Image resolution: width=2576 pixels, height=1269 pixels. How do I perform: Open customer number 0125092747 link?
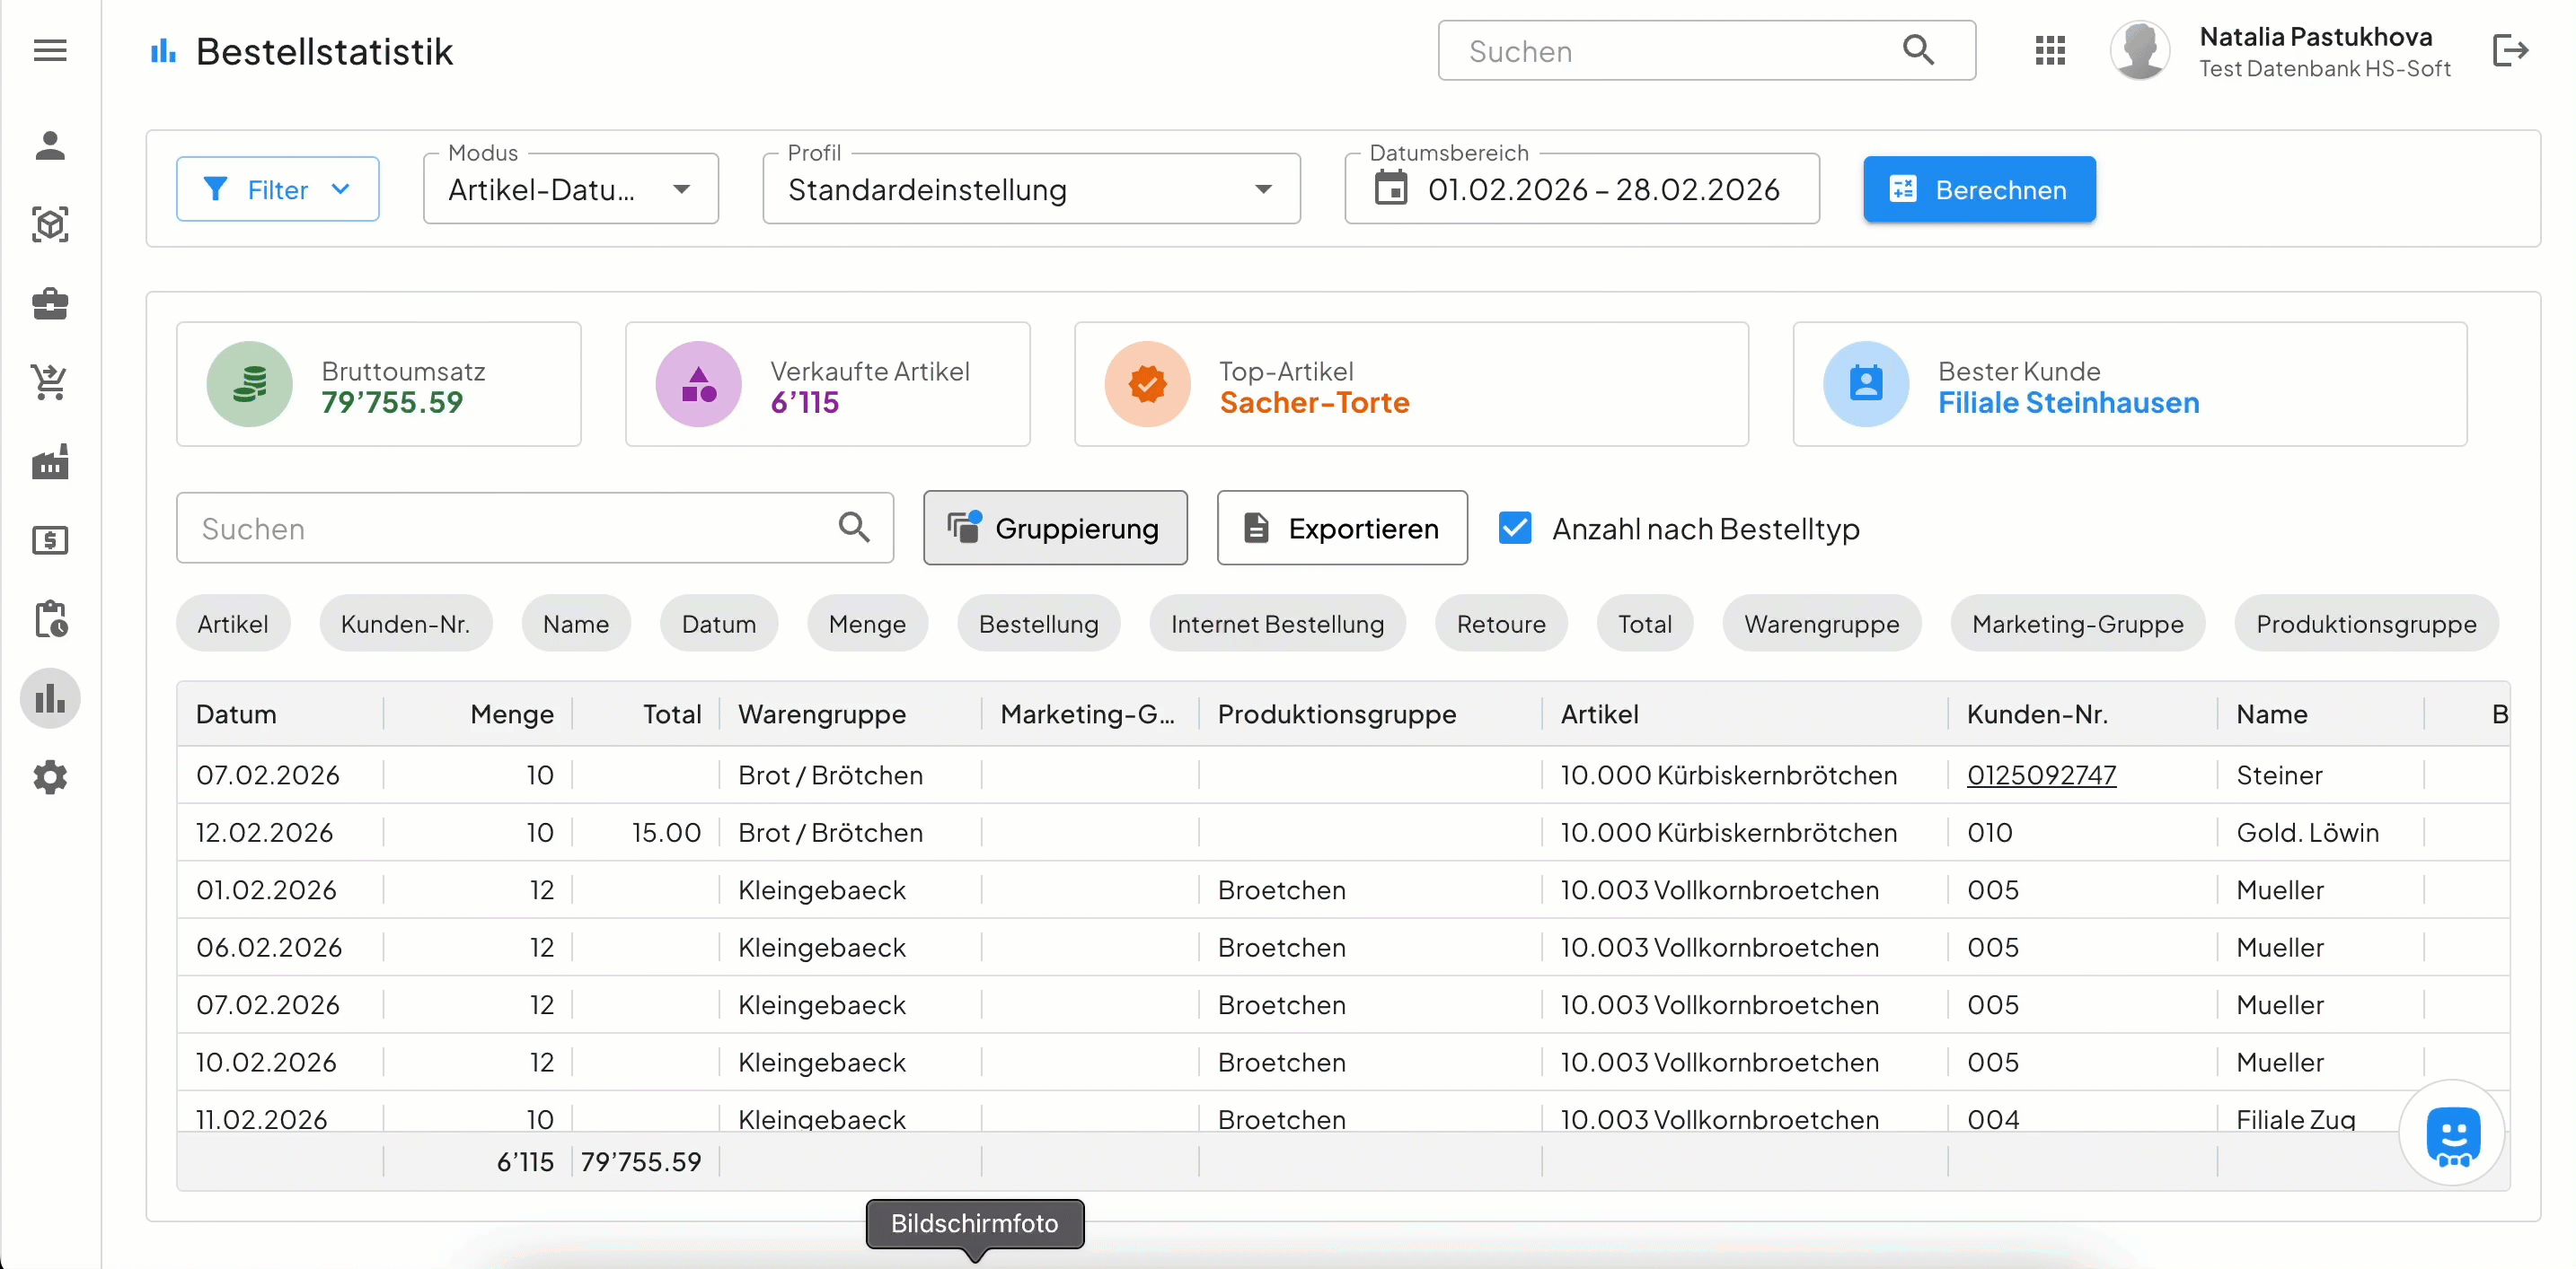(x=2040, y=775)
